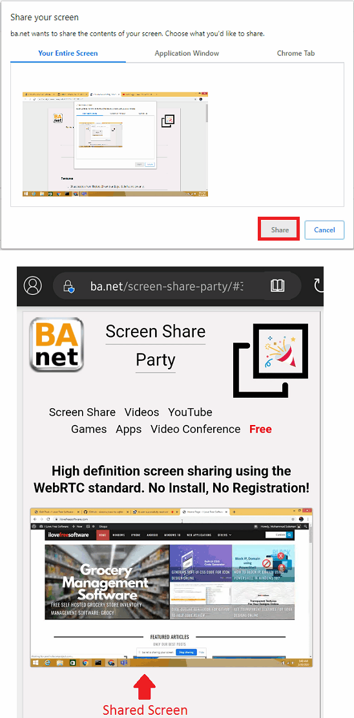Switch to the Chrome Tab option
The width and height of the screenshot is (354, 718).
click(296, 53)
